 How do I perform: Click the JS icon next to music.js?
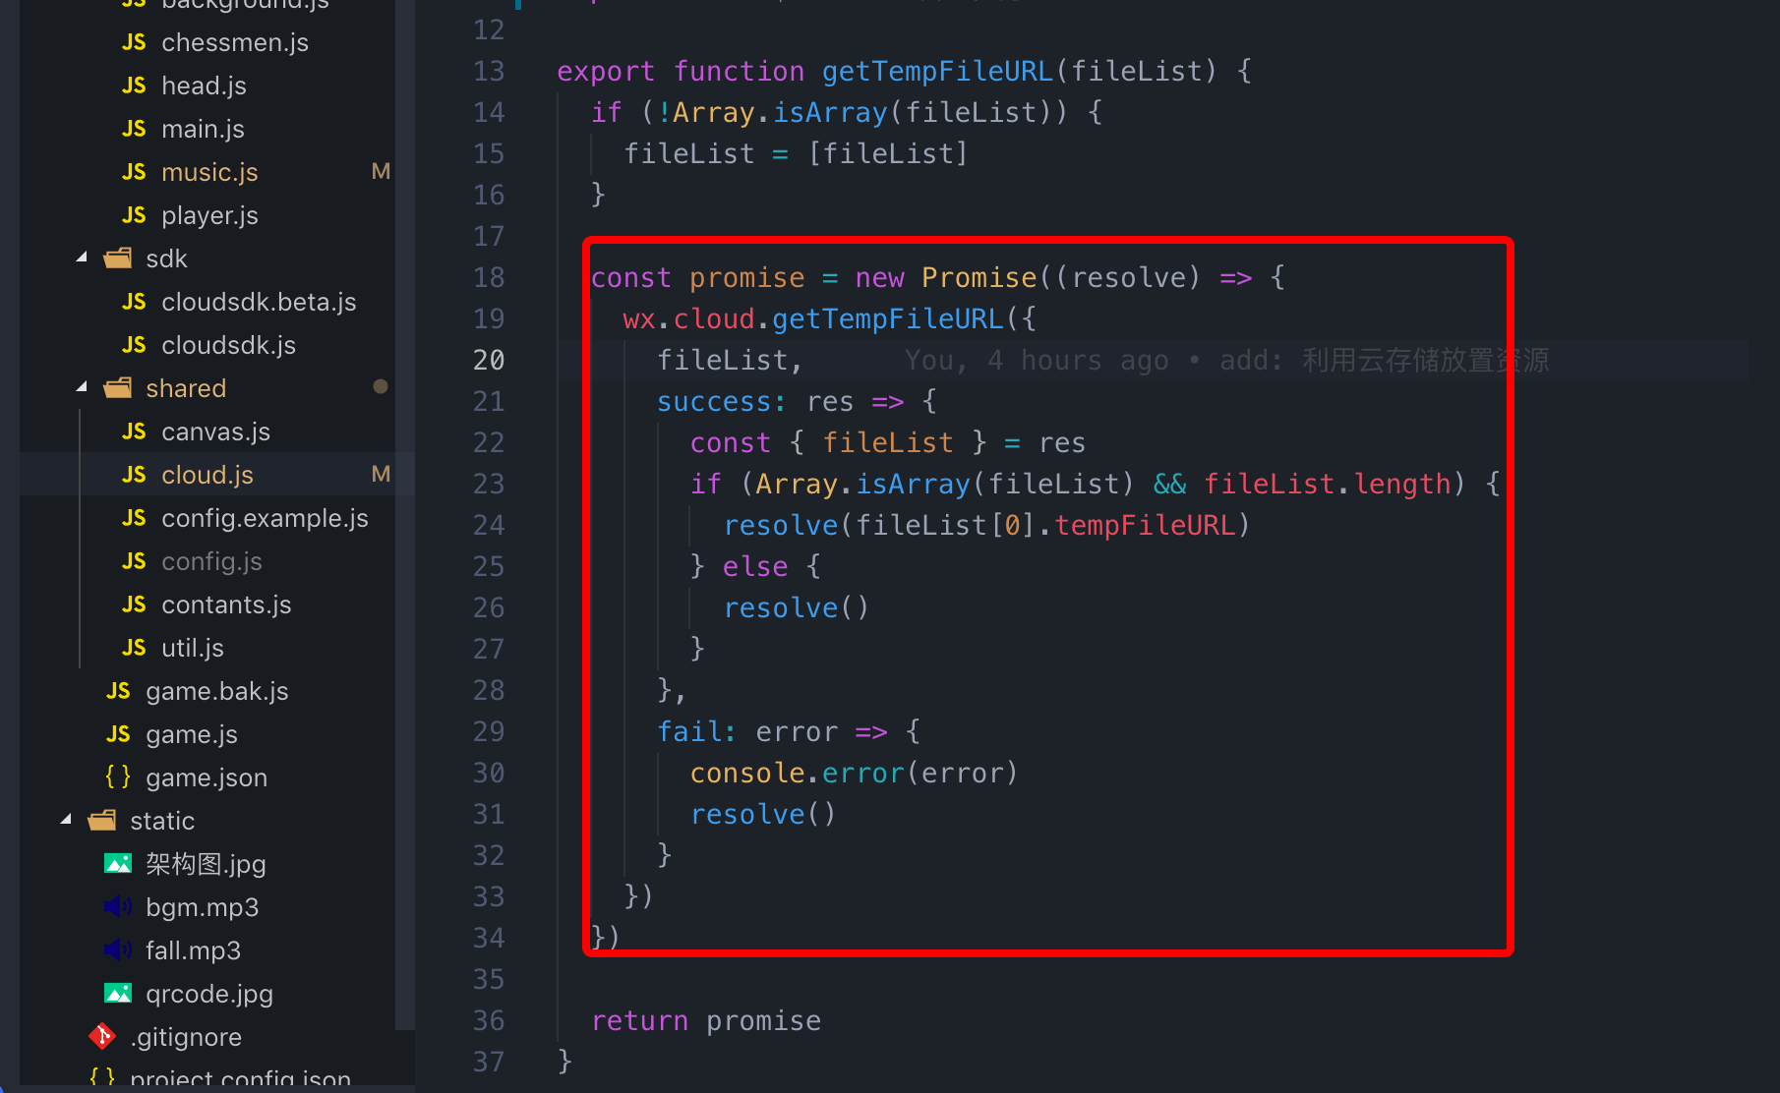click(134, 172)
